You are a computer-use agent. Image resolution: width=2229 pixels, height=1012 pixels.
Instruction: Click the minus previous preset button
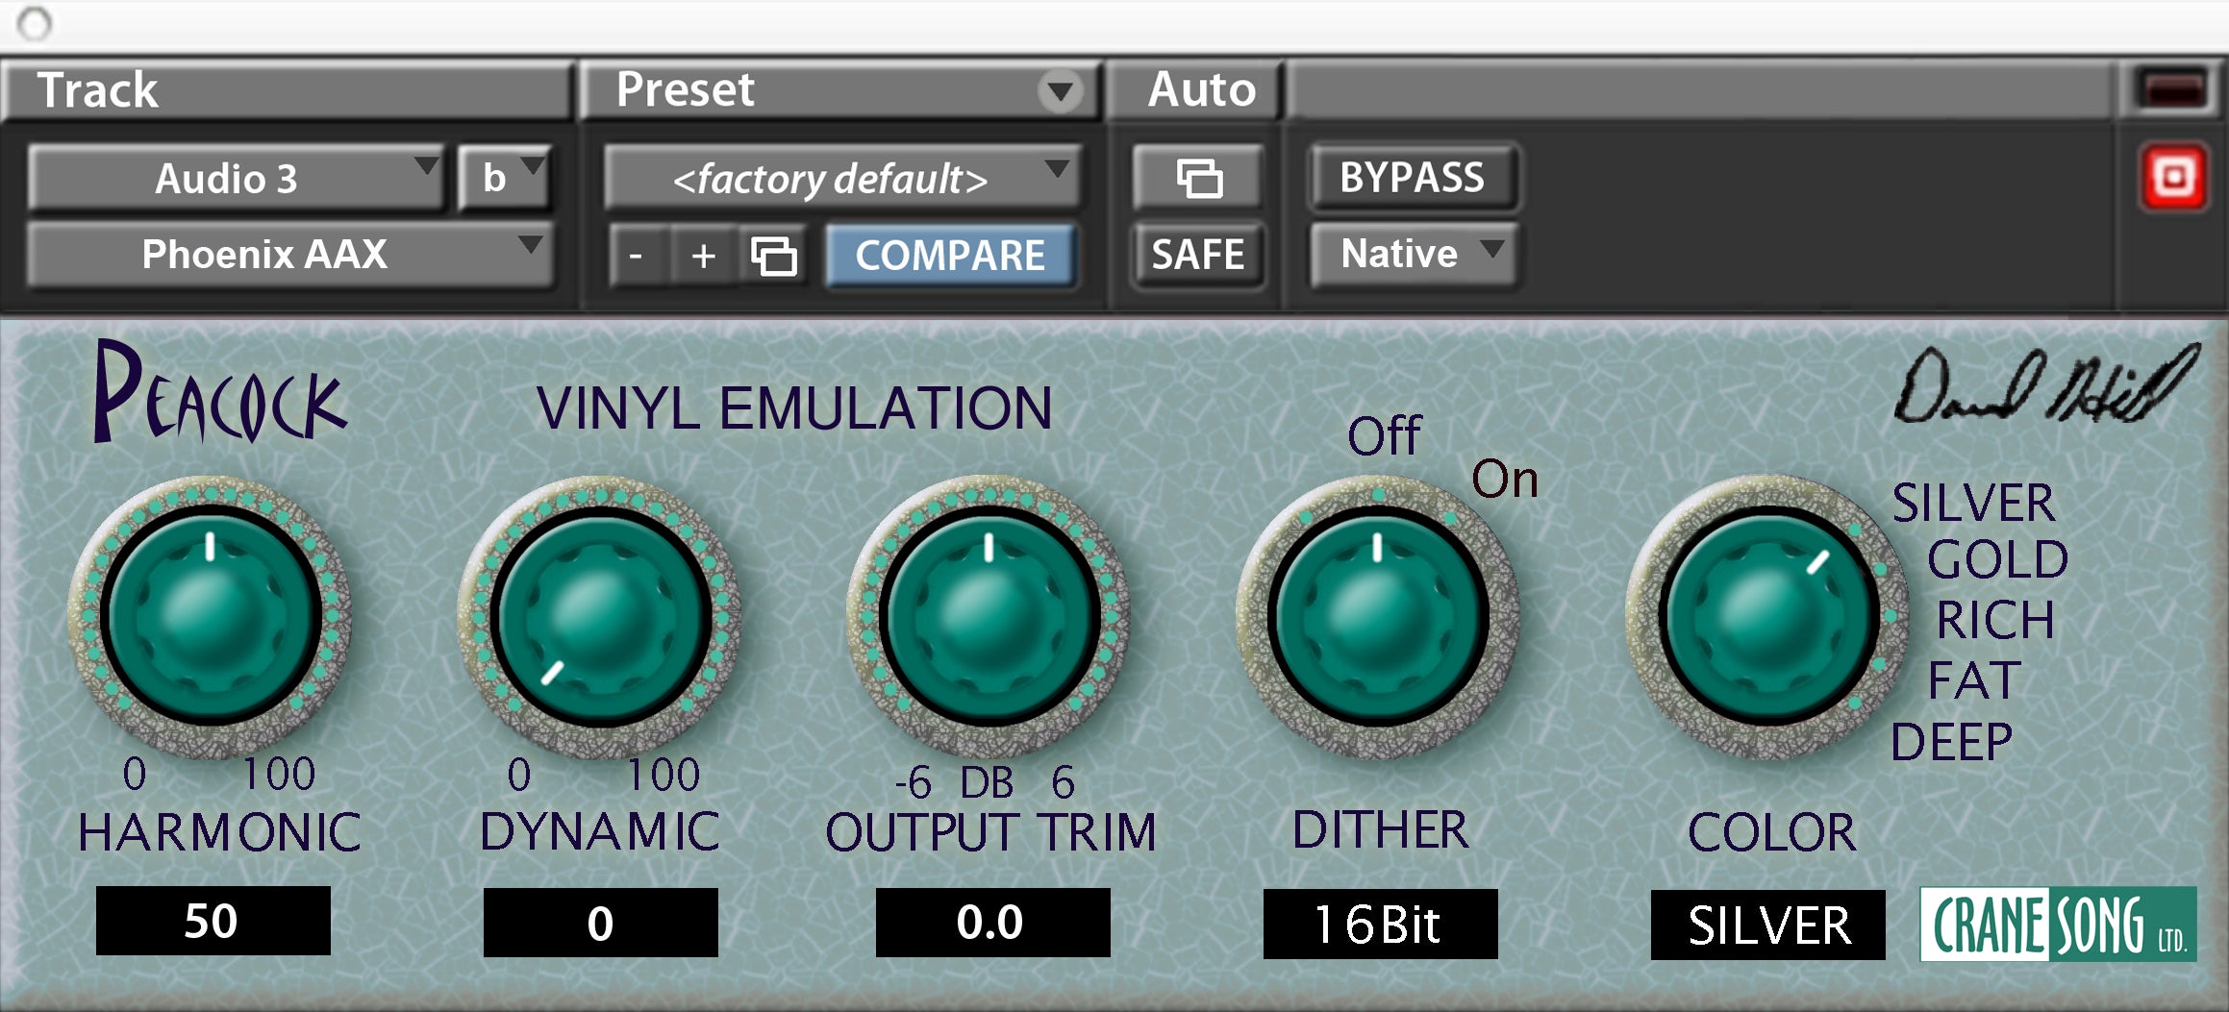636,257
